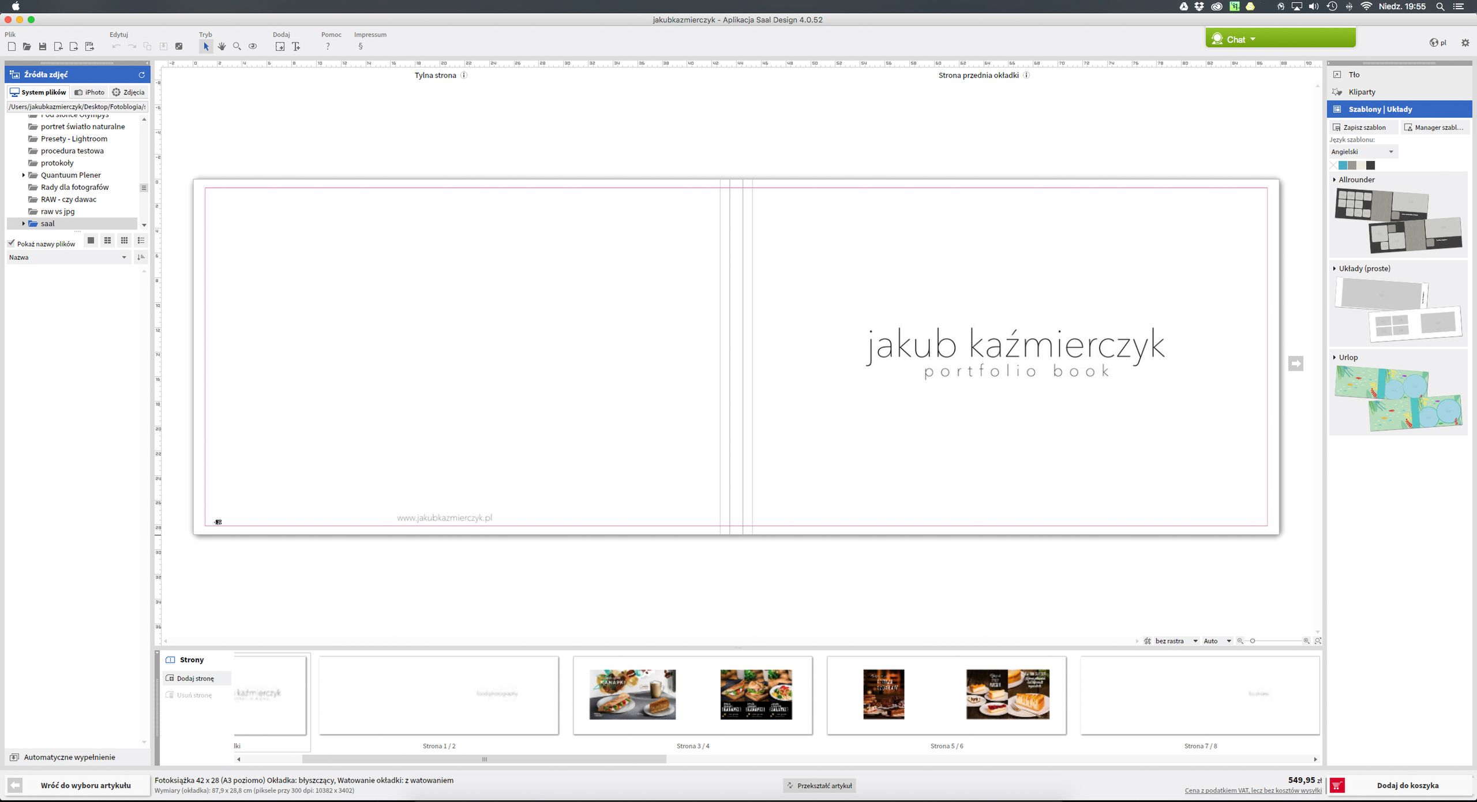The image size is (1477, 802).
Task: Save the project with the floppy disk icon
Action: (43, 47)
